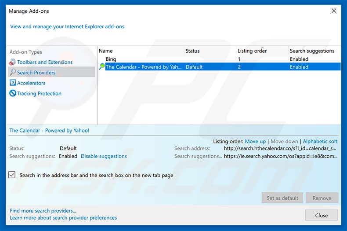Image resolution: width=347 pixels, height=231 pixels.
Task: Open Learn more about search provider preferences
Action: pos(63,218)
